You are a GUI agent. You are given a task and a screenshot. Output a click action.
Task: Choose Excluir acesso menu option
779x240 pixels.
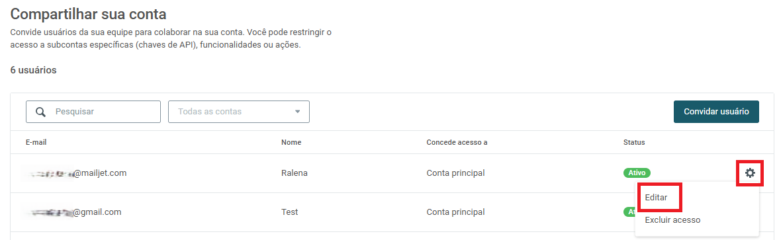[x=672, y=220]
